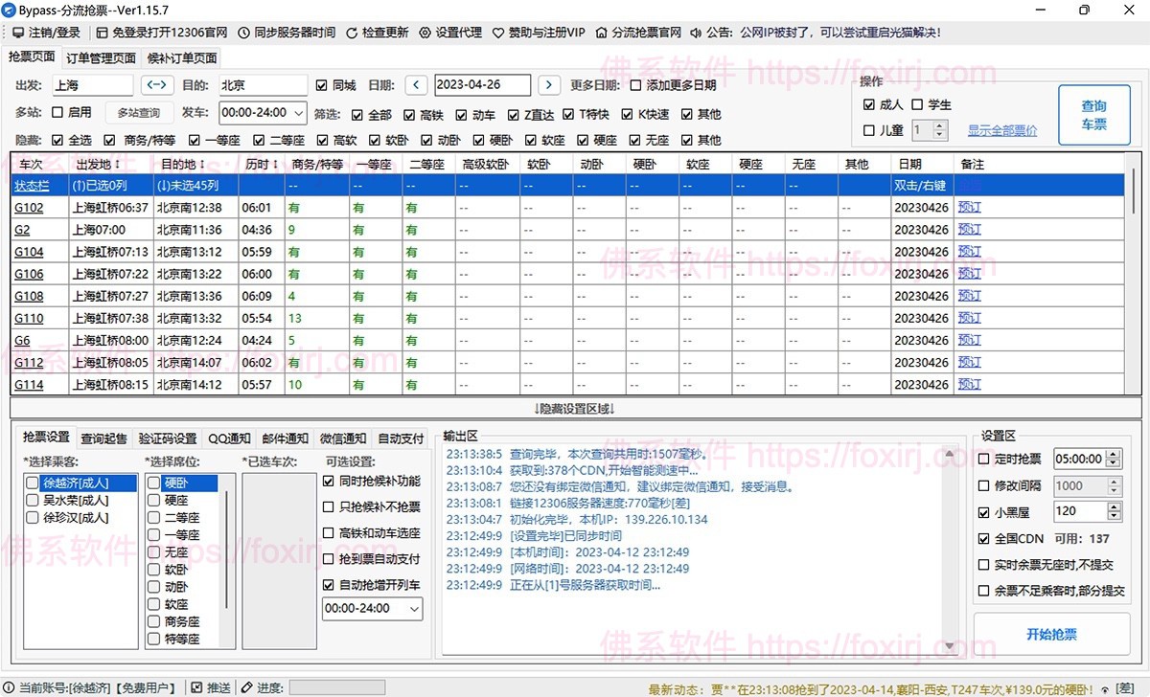Screen dimensions: 1150x697
Task: Click the 分流抢票官网 home icon
Action: coord(604,32)
